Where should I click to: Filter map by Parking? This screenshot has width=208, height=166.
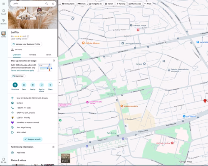point(121,4)
